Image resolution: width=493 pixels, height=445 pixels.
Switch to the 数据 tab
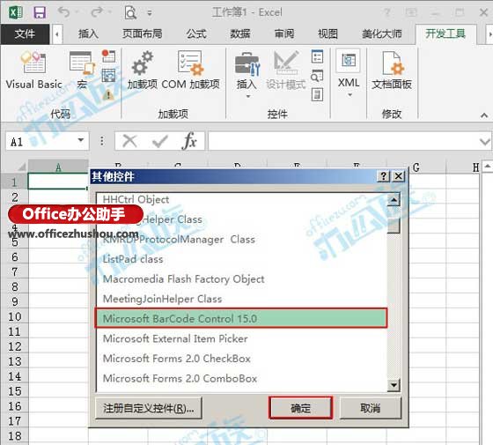pyautogui.click(x=240, y=33)
